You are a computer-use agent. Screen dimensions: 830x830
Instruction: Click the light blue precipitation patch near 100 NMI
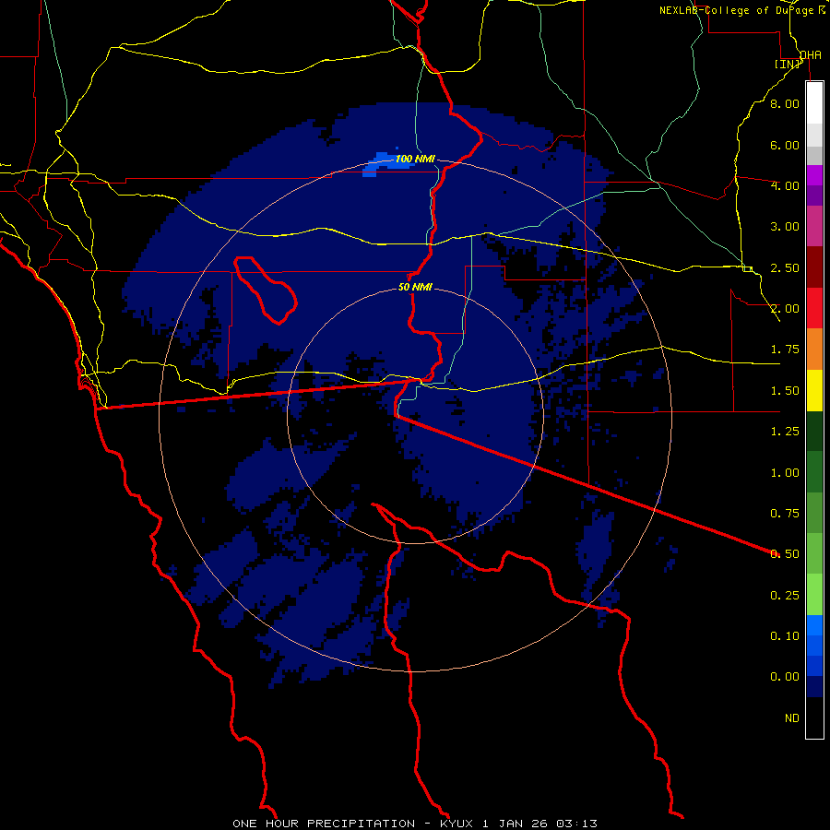click(385, 163)
